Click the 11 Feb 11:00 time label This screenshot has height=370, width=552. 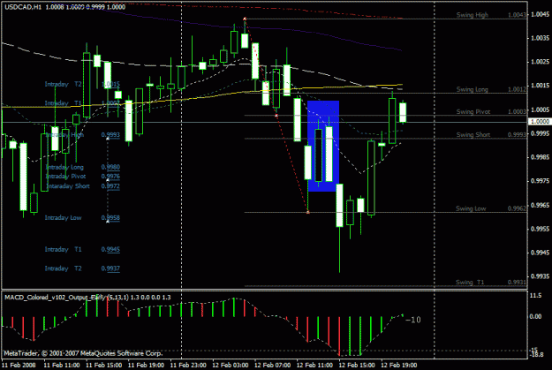click(x=61, y=365)
